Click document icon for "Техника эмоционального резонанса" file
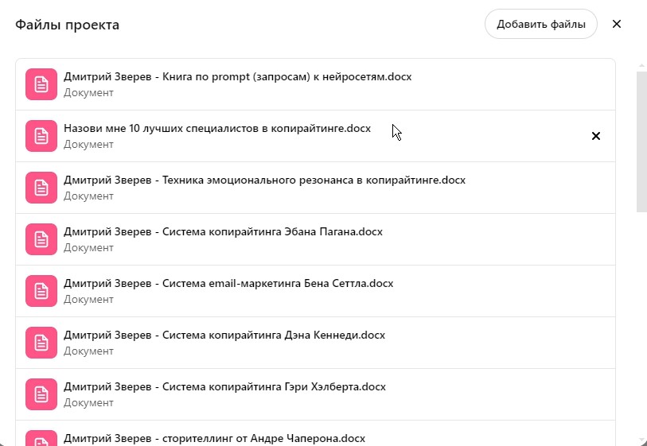 tap(41, 188)
